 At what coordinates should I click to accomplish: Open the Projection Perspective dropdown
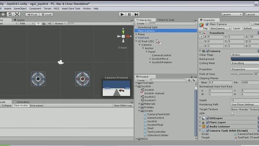point(245,69)
